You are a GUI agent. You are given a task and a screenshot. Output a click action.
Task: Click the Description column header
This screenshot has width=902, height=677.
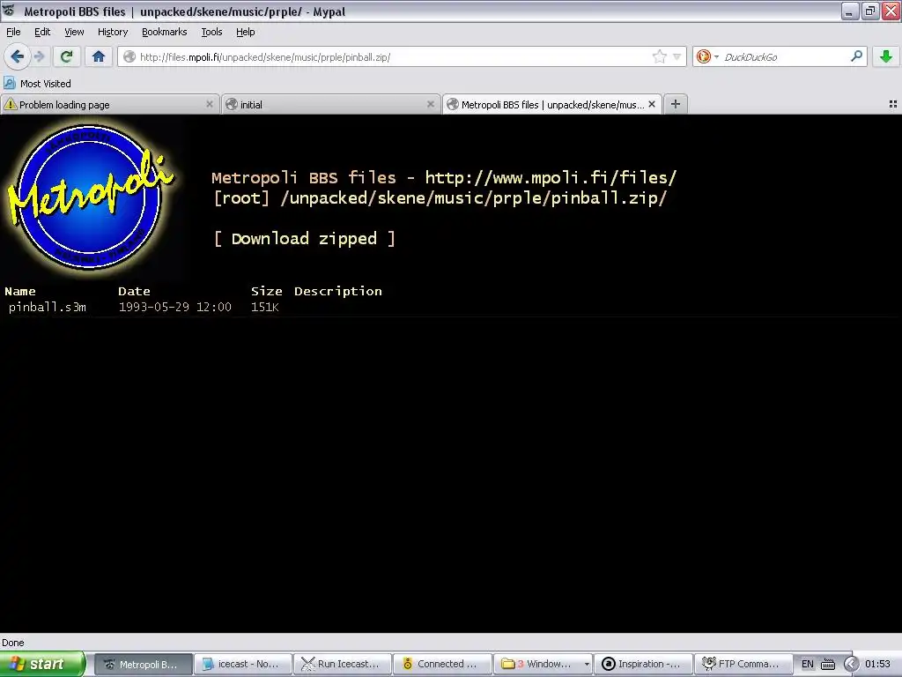pyautogui.click(x=337, y=291)
